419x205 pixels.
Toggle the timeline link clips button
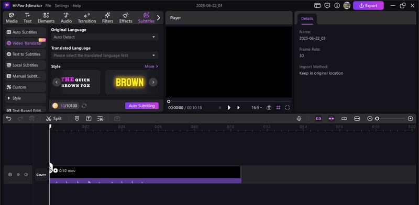pyautogui.click(x=318, y=119)
